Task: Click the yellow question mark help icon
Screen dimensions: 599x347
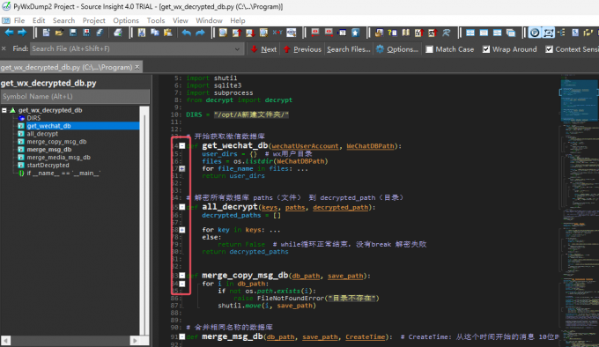Action: (392, 33)
